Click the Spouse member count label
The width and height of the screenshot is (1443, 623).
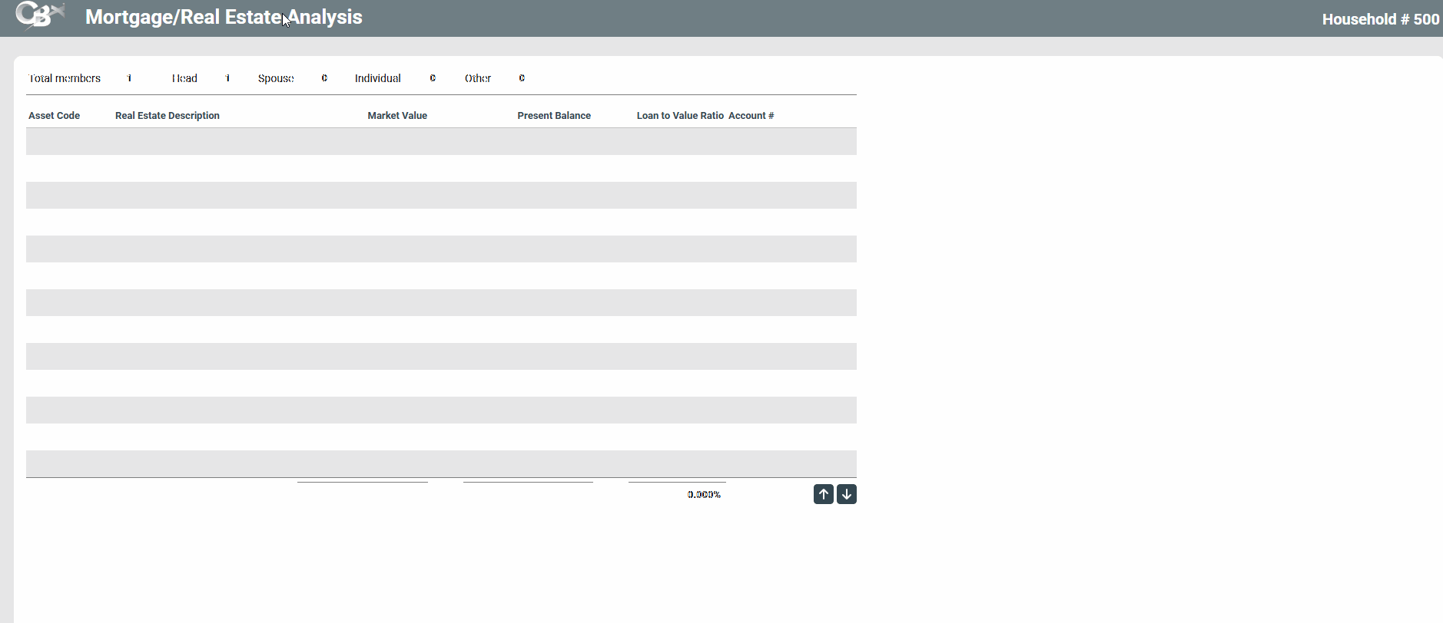coord(276,78)
